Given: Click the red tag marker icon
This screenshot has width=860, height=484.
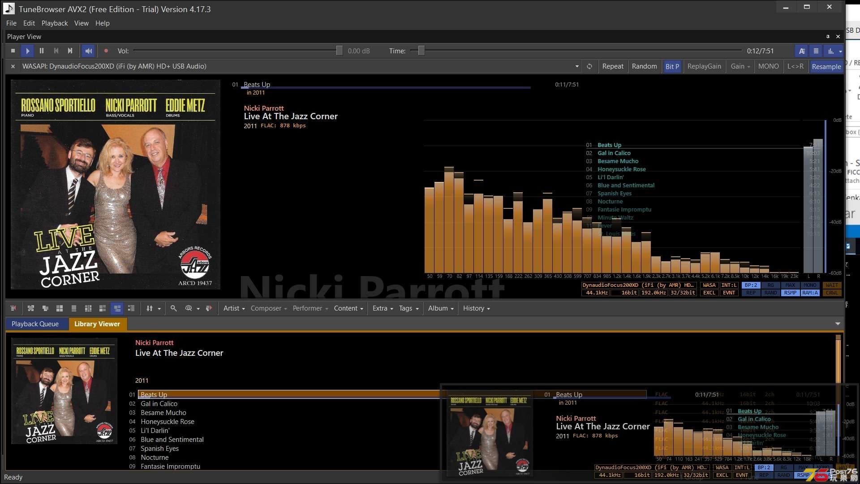Looking at the screenshot, I should click(x=209, y=308).
